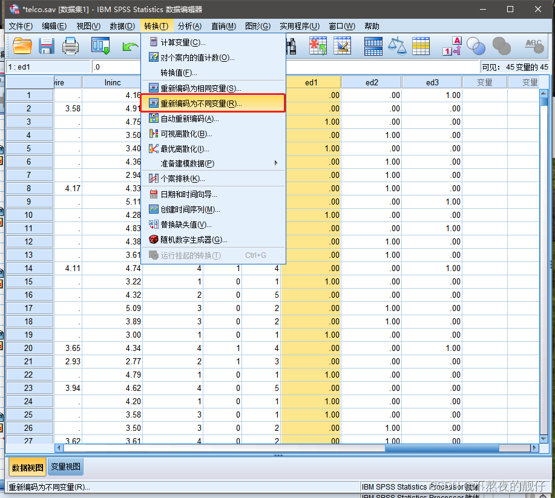
Task: Select 转换值(F)... in the Transform menu
Action: pyautogui.click(x=213, y=73)
